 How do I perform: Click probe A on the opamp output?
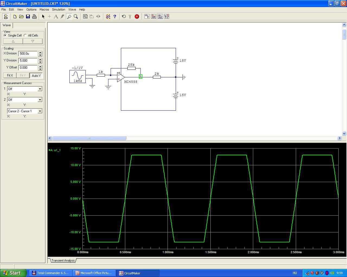click(140, 77)
